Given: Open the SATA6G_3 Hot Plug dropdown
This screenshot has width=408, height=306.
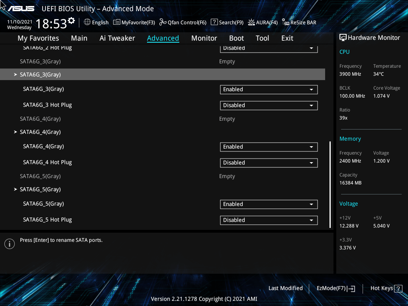Looking at the screenshot, I should click(x=269, y=105).
